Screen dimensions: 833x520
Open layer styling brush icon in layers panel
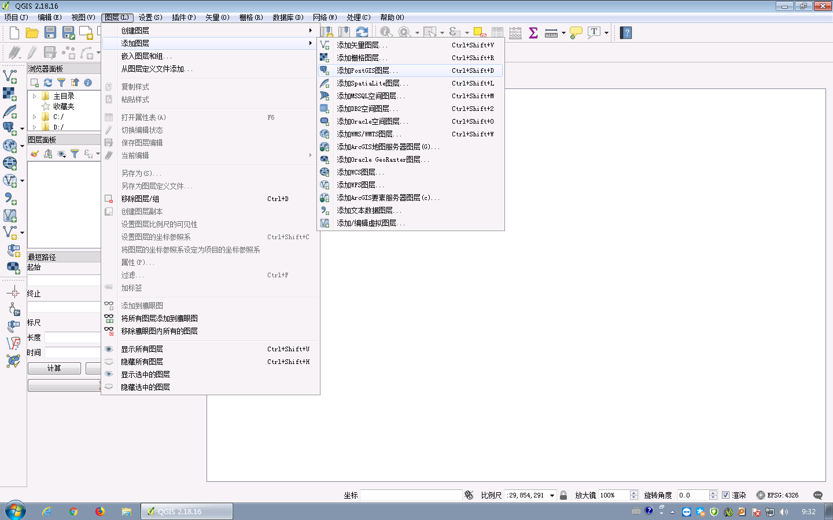pos(35,154)
